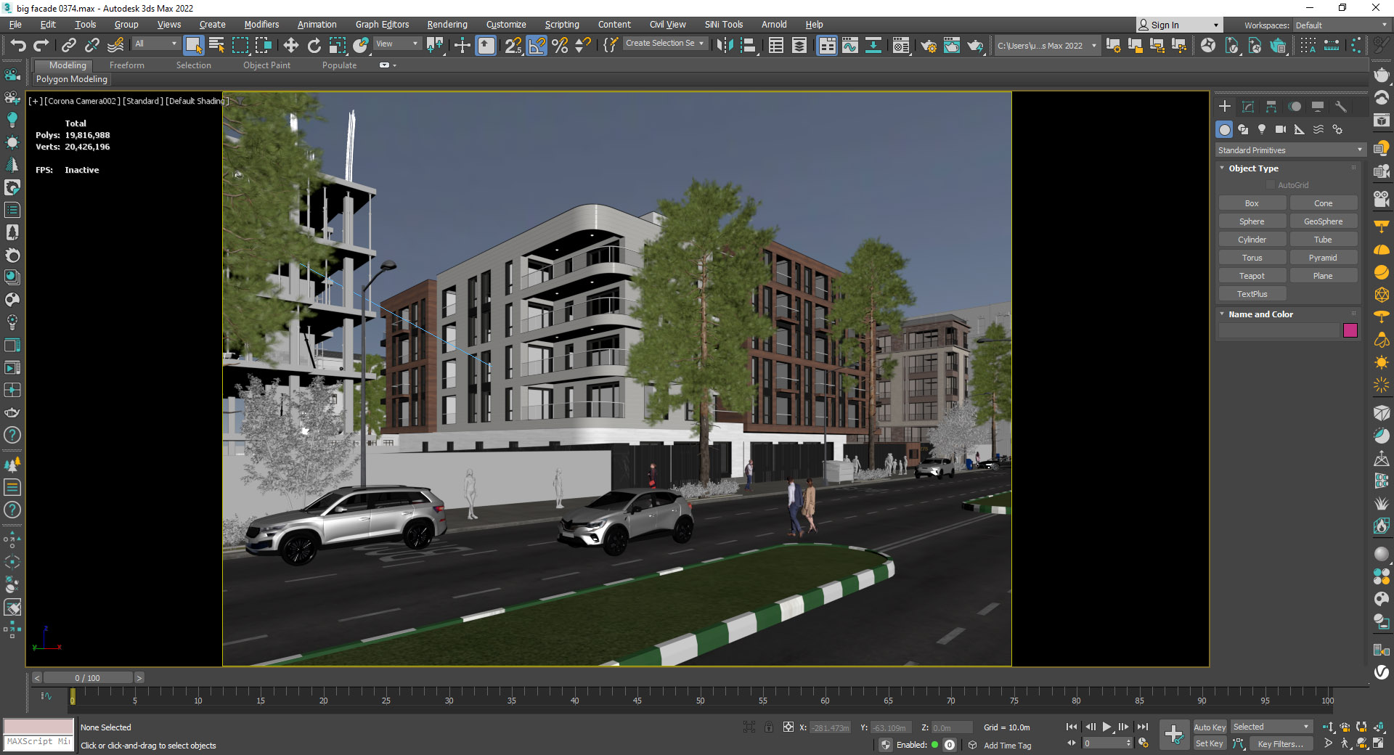Click the Box primitive button

point(1252,203)
